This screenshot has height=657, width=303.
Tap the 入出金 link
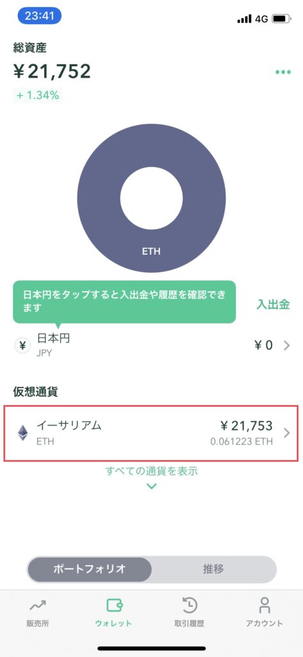[273, 304]
